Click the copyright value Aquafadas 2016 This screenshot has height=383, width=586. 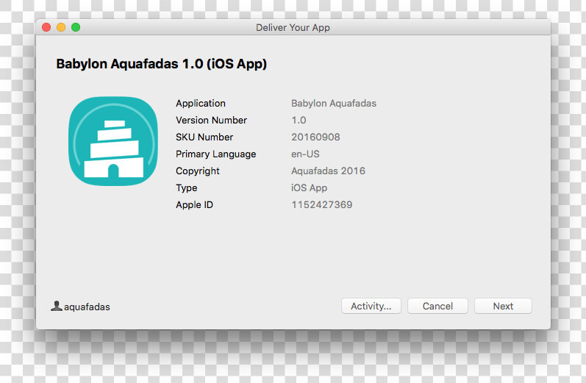click(328, 171)
